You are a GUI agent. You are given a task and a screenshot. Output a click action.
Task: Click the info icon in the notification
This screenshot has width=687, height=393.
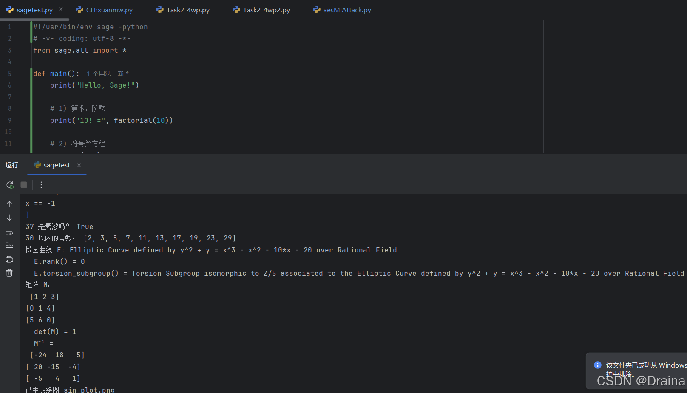pos(597,365)
